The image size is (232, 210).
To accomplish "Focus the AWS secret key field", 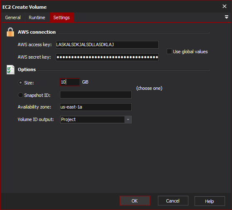I will [107, 57].
